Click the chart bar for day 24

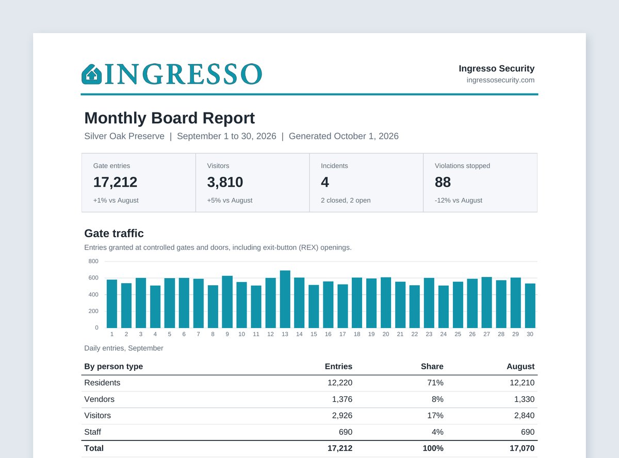coord(444,307)
